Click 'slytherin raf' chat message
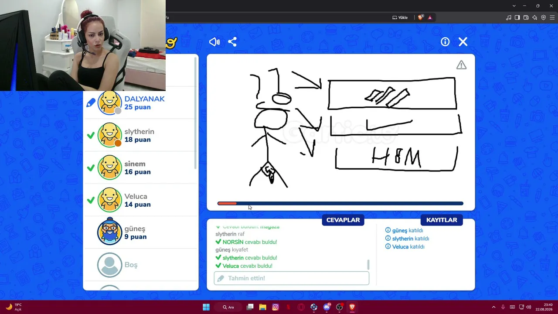This screenshot has width=558, height=314. (230, 234)
